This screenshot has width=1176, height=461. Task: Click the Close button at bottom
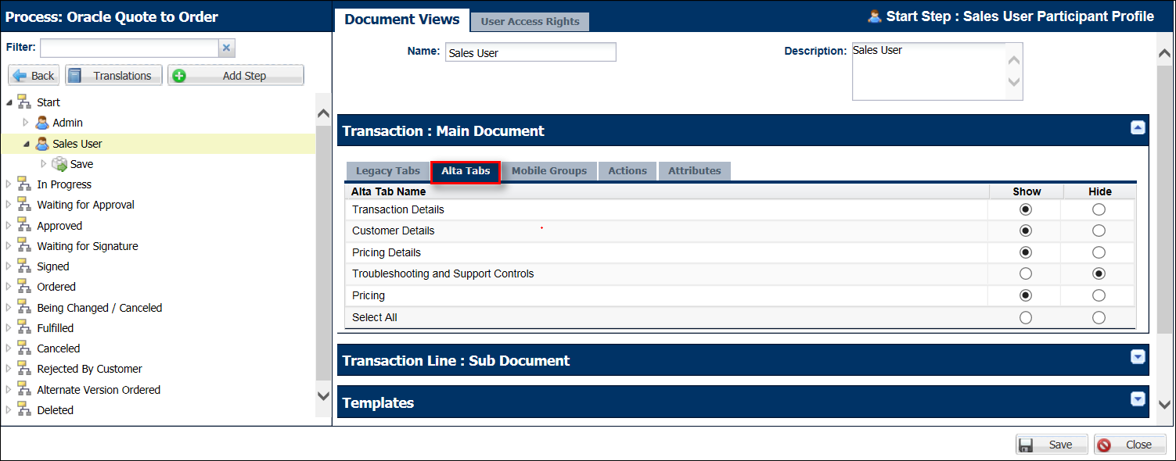(x=1130, y=445)
